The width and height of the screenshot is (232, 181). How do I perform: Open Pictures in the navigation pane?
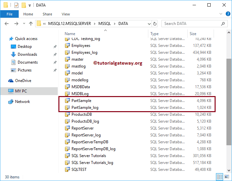pos(21,70)
